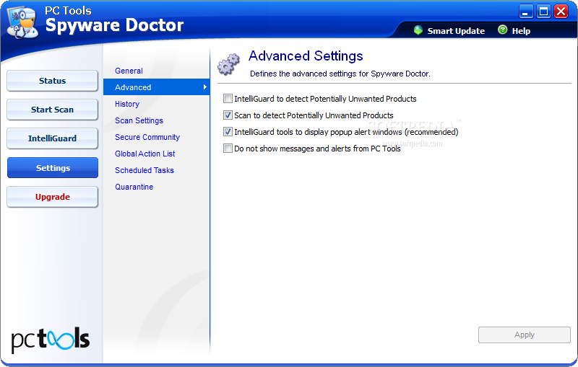
Task: Maximize the Spyware Doctor window
Action: click(543, 12)
